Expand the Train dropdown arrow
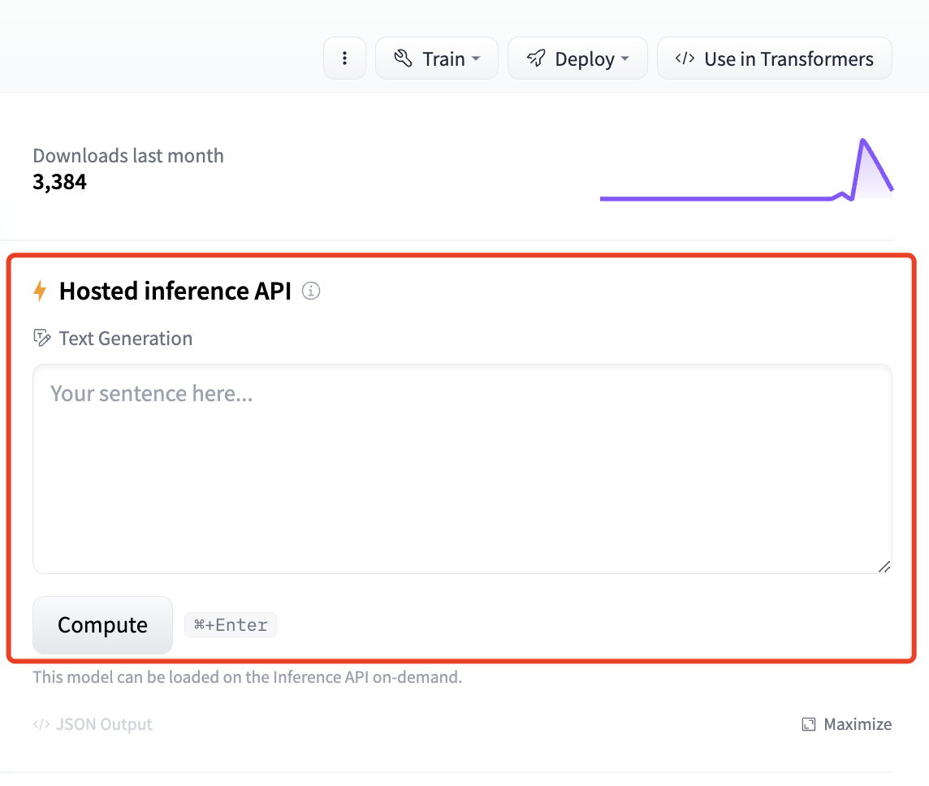This screenshot has height=786, width=929. [477, 58]
